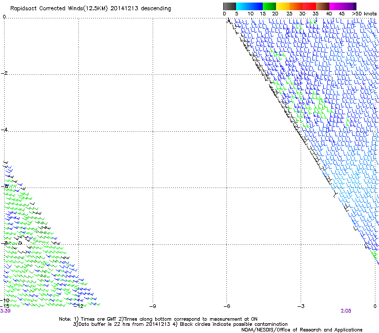The height and width of the screenshot is (333, 379).
Task: Click the '25' label under the color bar
Action: [x=289, y=14]
